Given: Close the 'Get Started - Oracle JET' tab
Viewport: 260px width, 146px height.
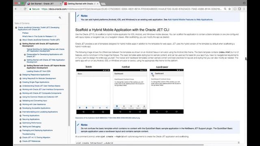Looking at the screenshot, I should [61, 4].
